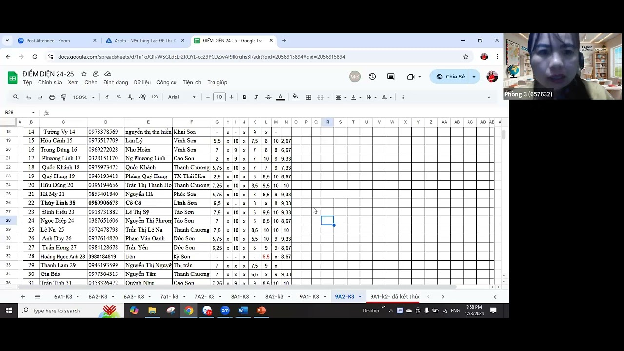
Task: Open the share options dropdown arrow
Action: pos(474,77)
